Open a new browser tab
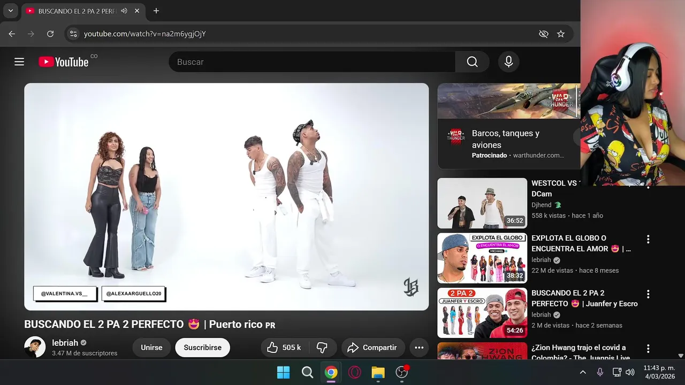Screen dimensions: 685x385 (156, 11)
